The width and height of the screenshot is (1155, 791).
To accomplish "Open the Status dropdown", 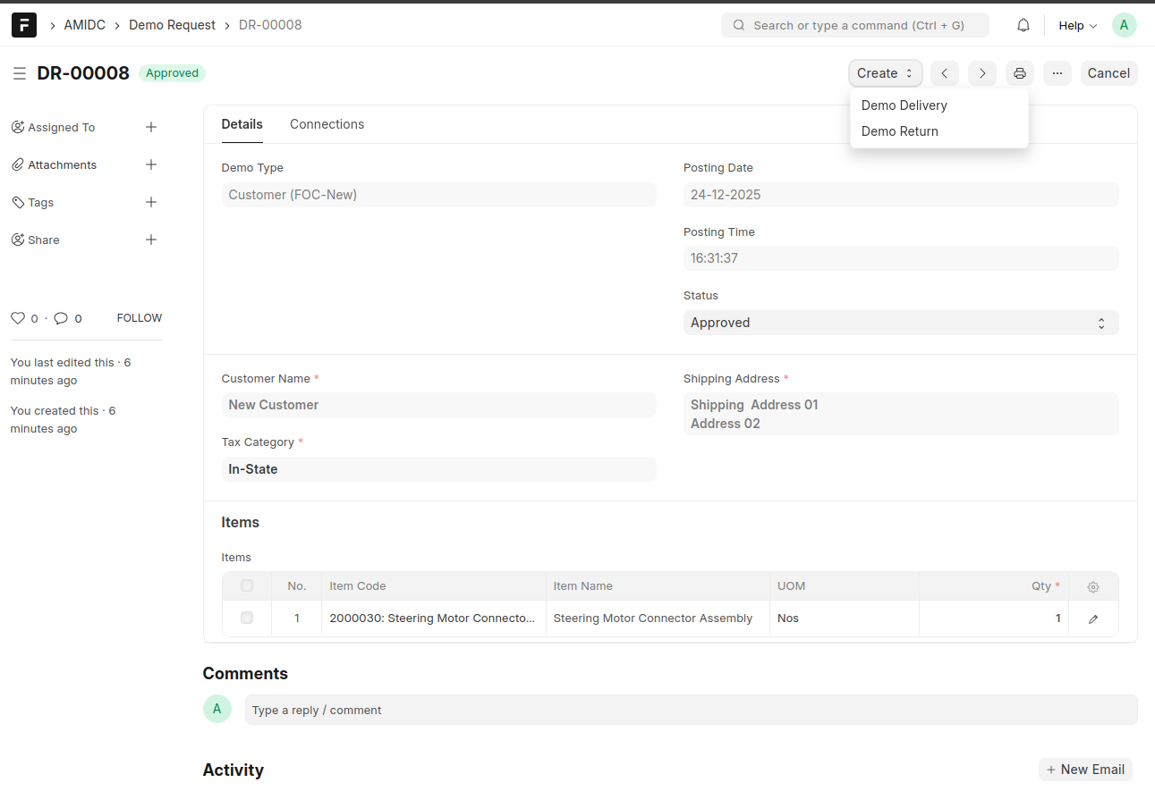I will point(900,323).
